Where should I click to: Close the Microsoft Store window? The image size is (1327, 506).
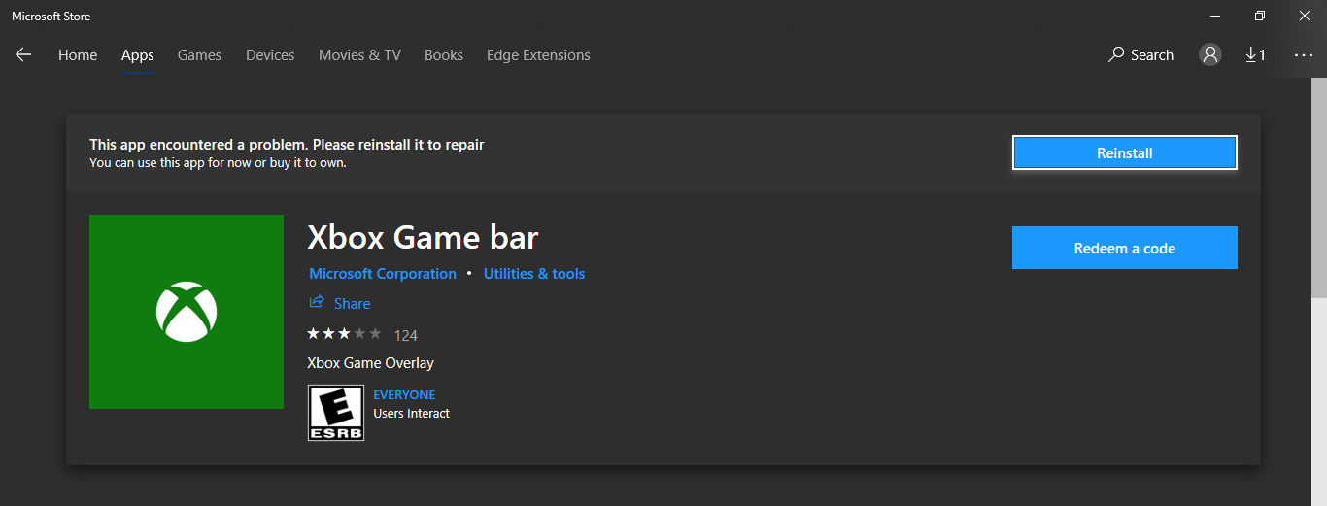[1305, 16]
